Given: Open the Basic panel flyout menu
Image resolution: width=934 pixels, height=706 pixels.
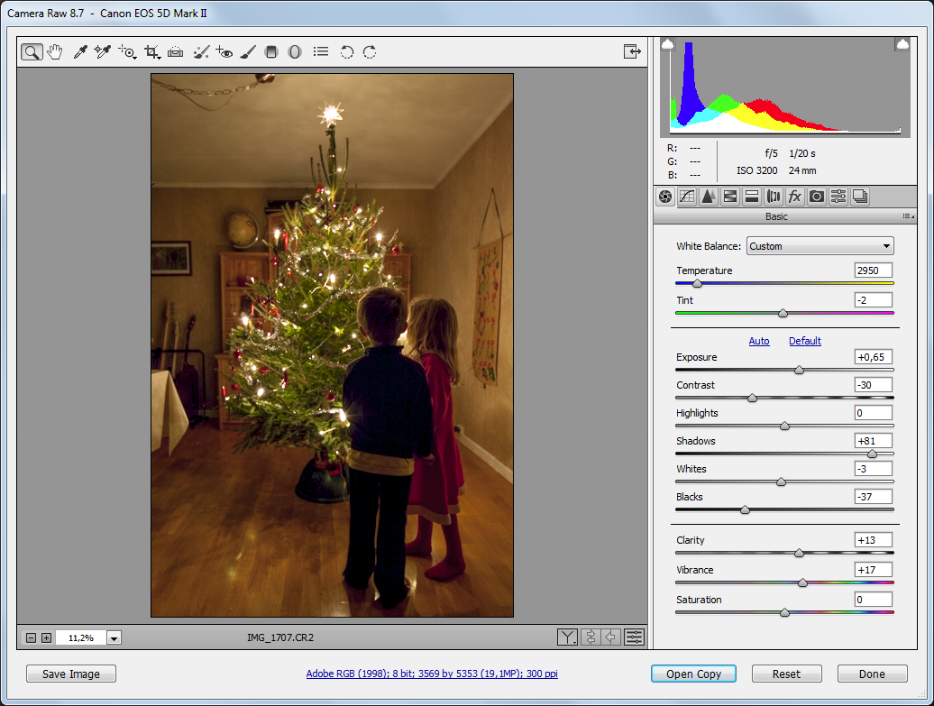Looking at the screenshot, I should click(909, 216).
